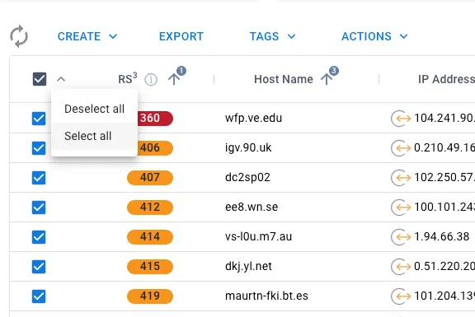Click the network icon beside 0.210.49
This screenshot has width=475, height=317.
pyautogui.click(x=401, y=148)
